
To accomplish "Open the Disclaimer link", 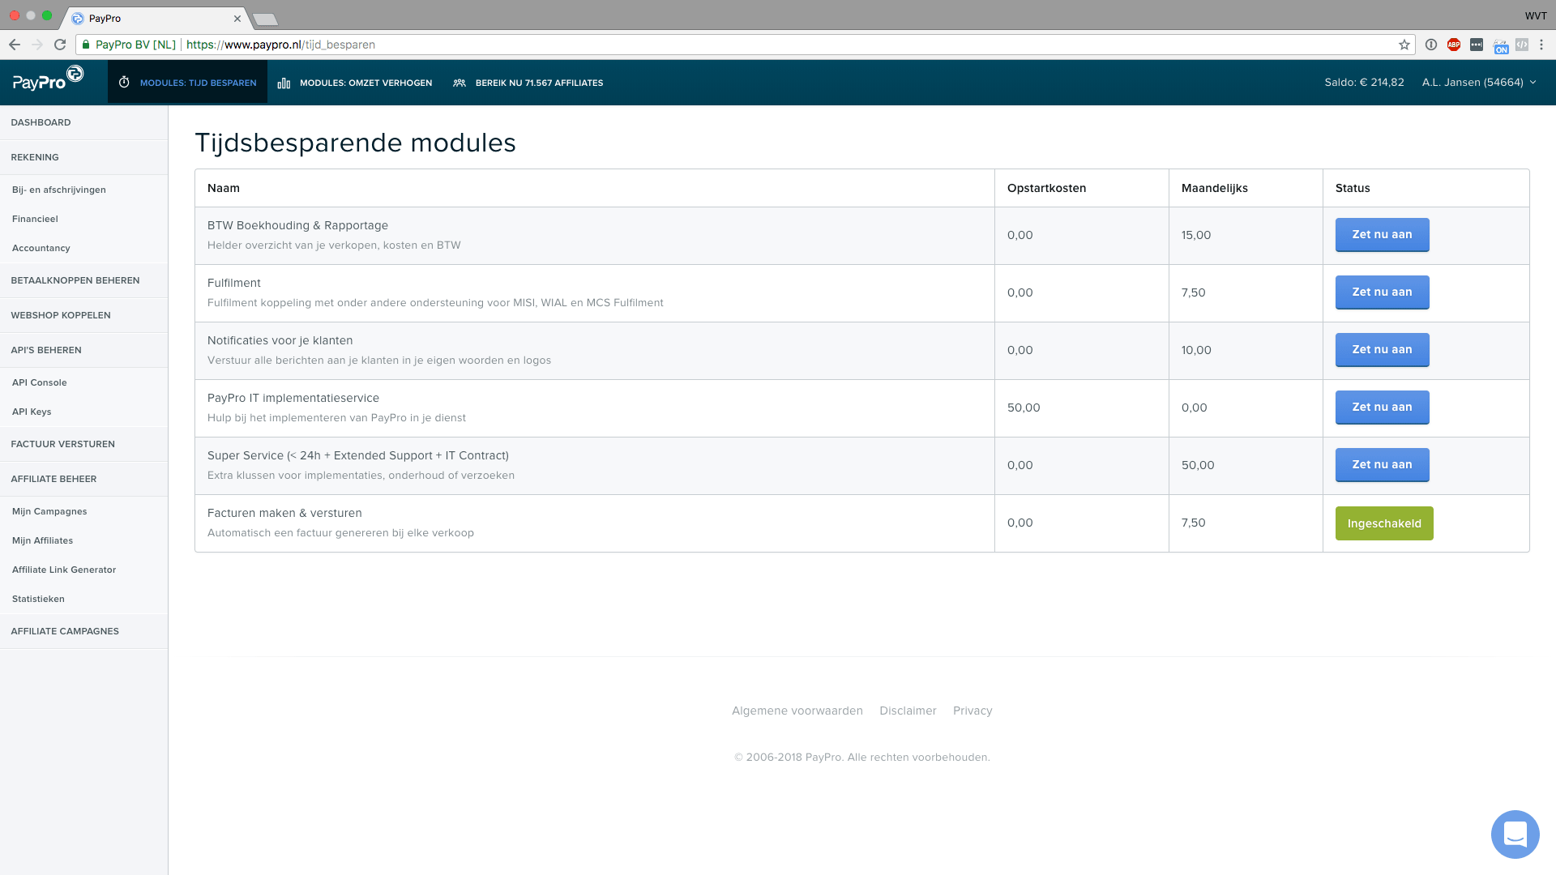I will tap(908, 711).
